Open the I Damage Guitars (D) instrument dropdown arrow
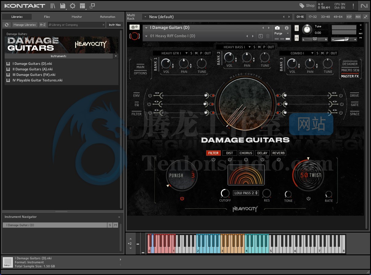The image size is (371, 275). tap(147, 28)
